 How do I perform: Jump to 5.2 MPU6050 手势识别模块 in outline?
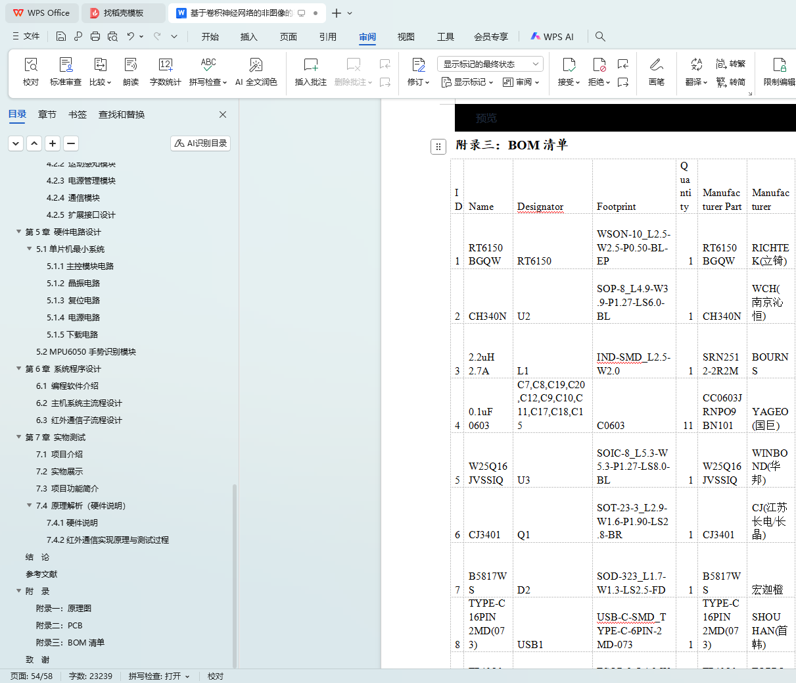(86, 351)
